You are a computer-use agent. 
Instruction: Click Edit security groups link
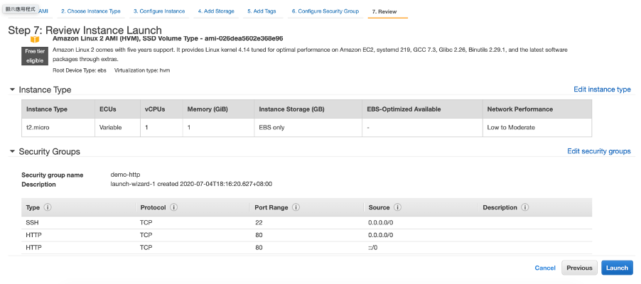(598, 151)
